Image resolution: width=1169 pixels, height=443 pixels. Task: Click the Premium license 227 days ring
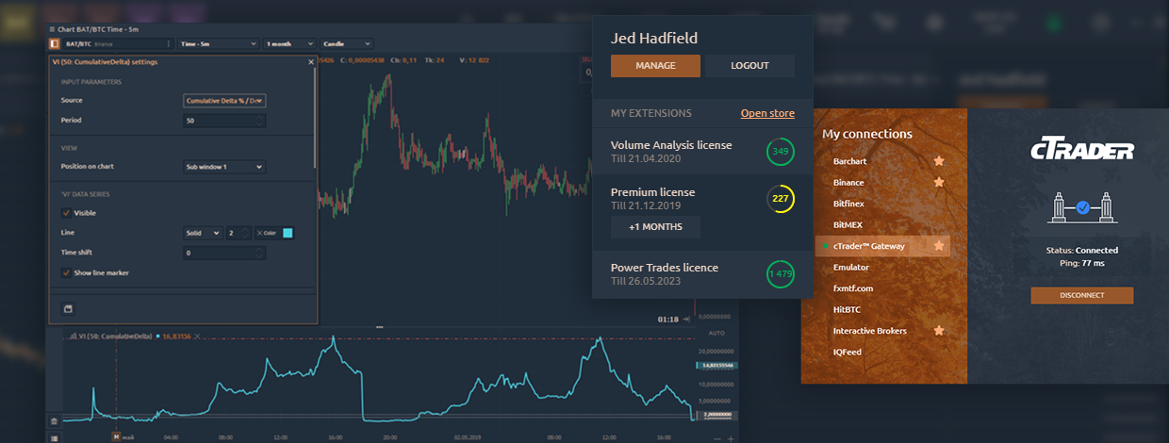[x=780, y=199]
